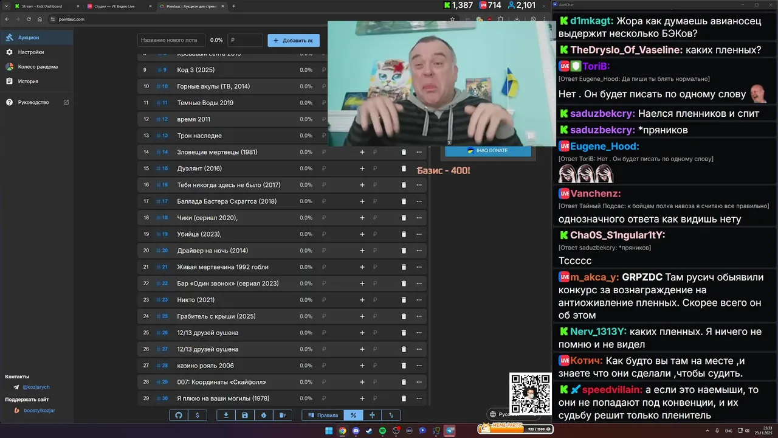
Task: Open Настройки in the left sidebar
Action: [36, 52]
